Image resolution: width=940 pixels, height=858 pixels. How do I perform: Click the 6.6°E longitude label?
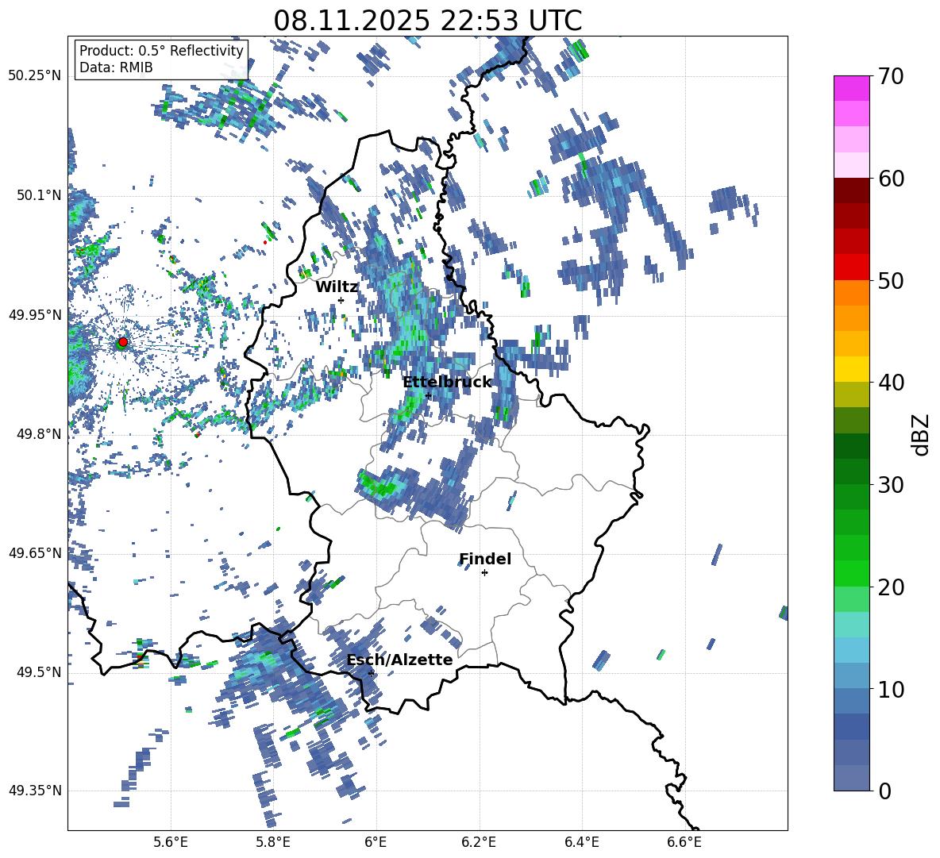(x=684, y=842)
